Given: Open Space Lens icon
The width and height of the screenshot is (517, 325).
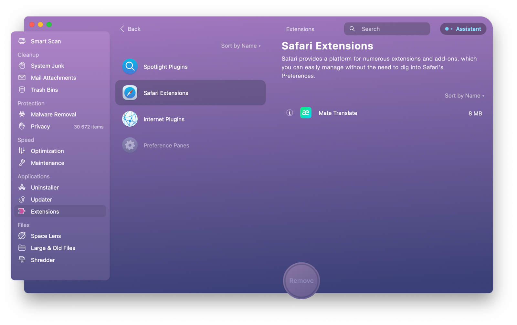Looking at the screenshot, I should point(22,236).
